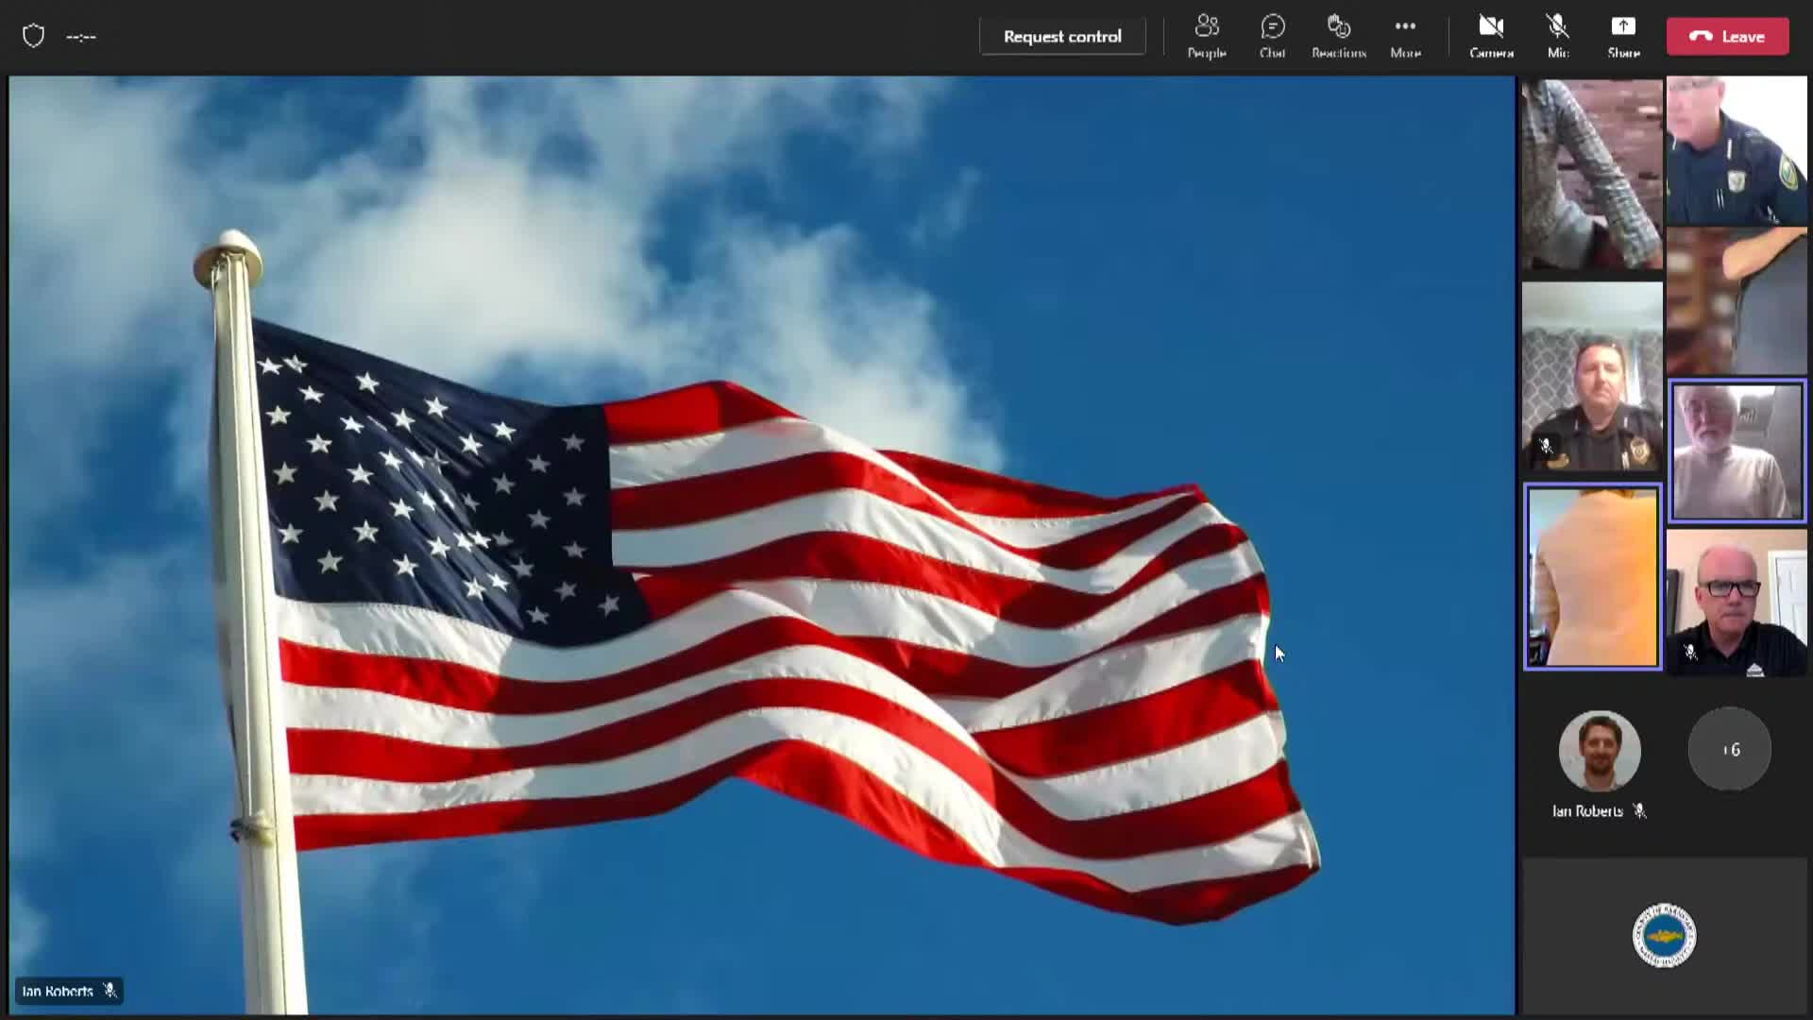Click the round seal logo tile
This screenshot has height=1020, width=1813.
coord(1664,935)
